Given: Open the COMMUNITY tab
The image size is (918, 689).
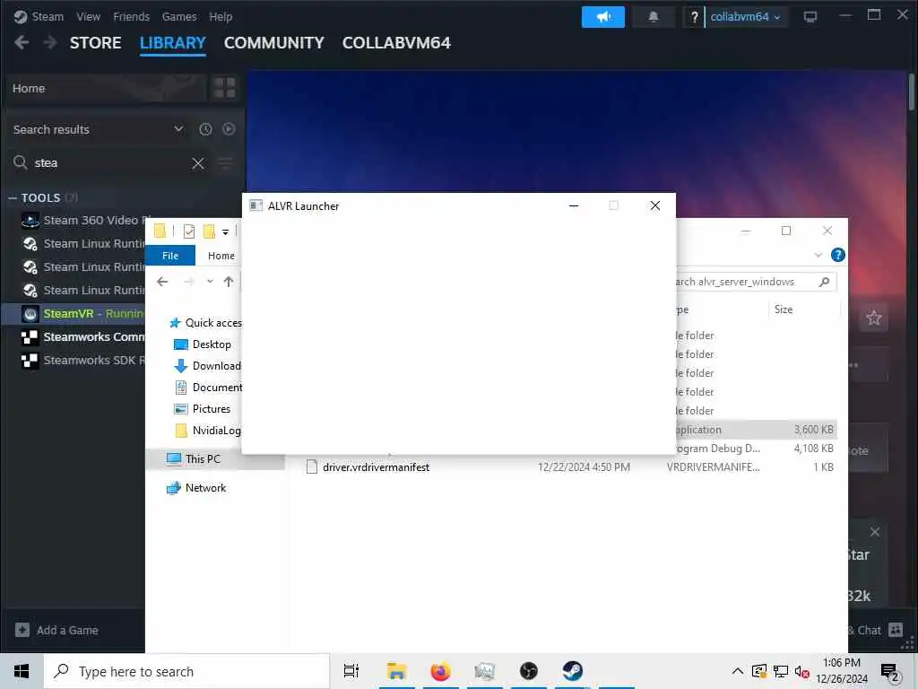Looking at the screenshot, I should (274, 43).
